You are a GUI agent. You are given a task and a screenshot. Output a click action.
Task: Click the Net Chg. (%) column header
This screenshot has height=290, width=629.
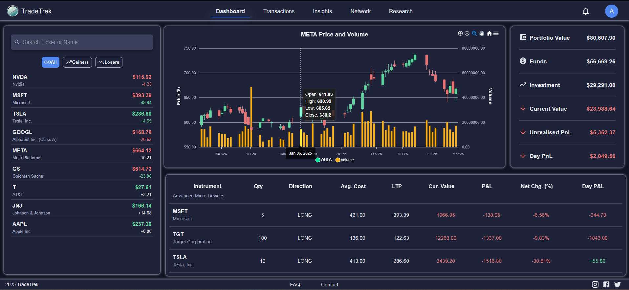[x=537, y=186]
